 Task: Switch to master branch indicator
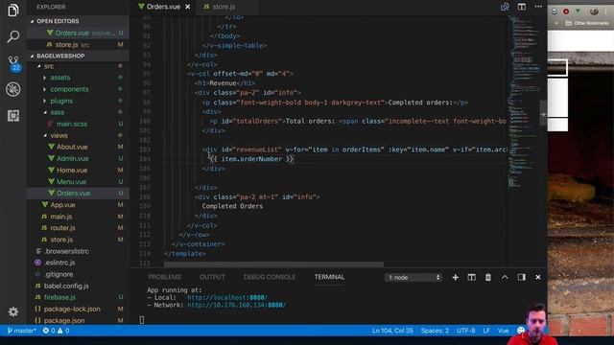tap(21, 331)
